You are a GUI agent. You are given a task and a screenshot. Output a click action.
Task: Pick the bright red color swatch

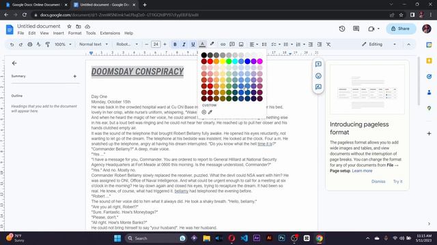pyautogui.click(x=210, y=61)
